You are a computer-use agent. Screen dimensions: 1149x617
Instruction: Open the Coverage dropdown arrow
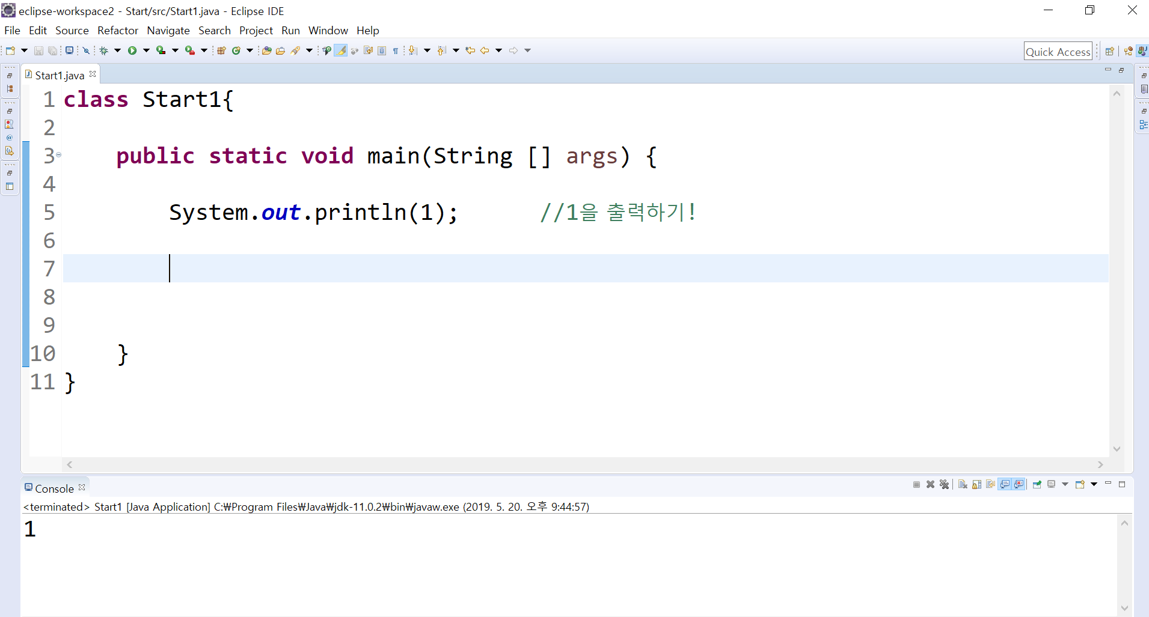click(x=176, y=50)
